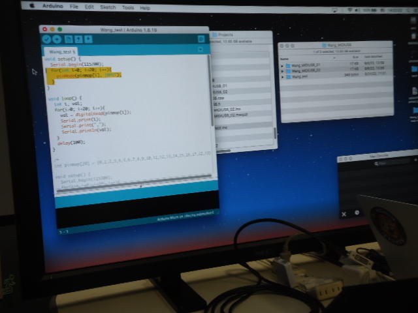Click the Wi-Fi icon in the menu bar

[350, 10]
